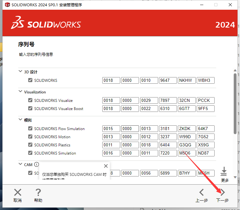
Task: Disable the SOLIDWORKS Plastics checkbox
Action: [30, 145]
